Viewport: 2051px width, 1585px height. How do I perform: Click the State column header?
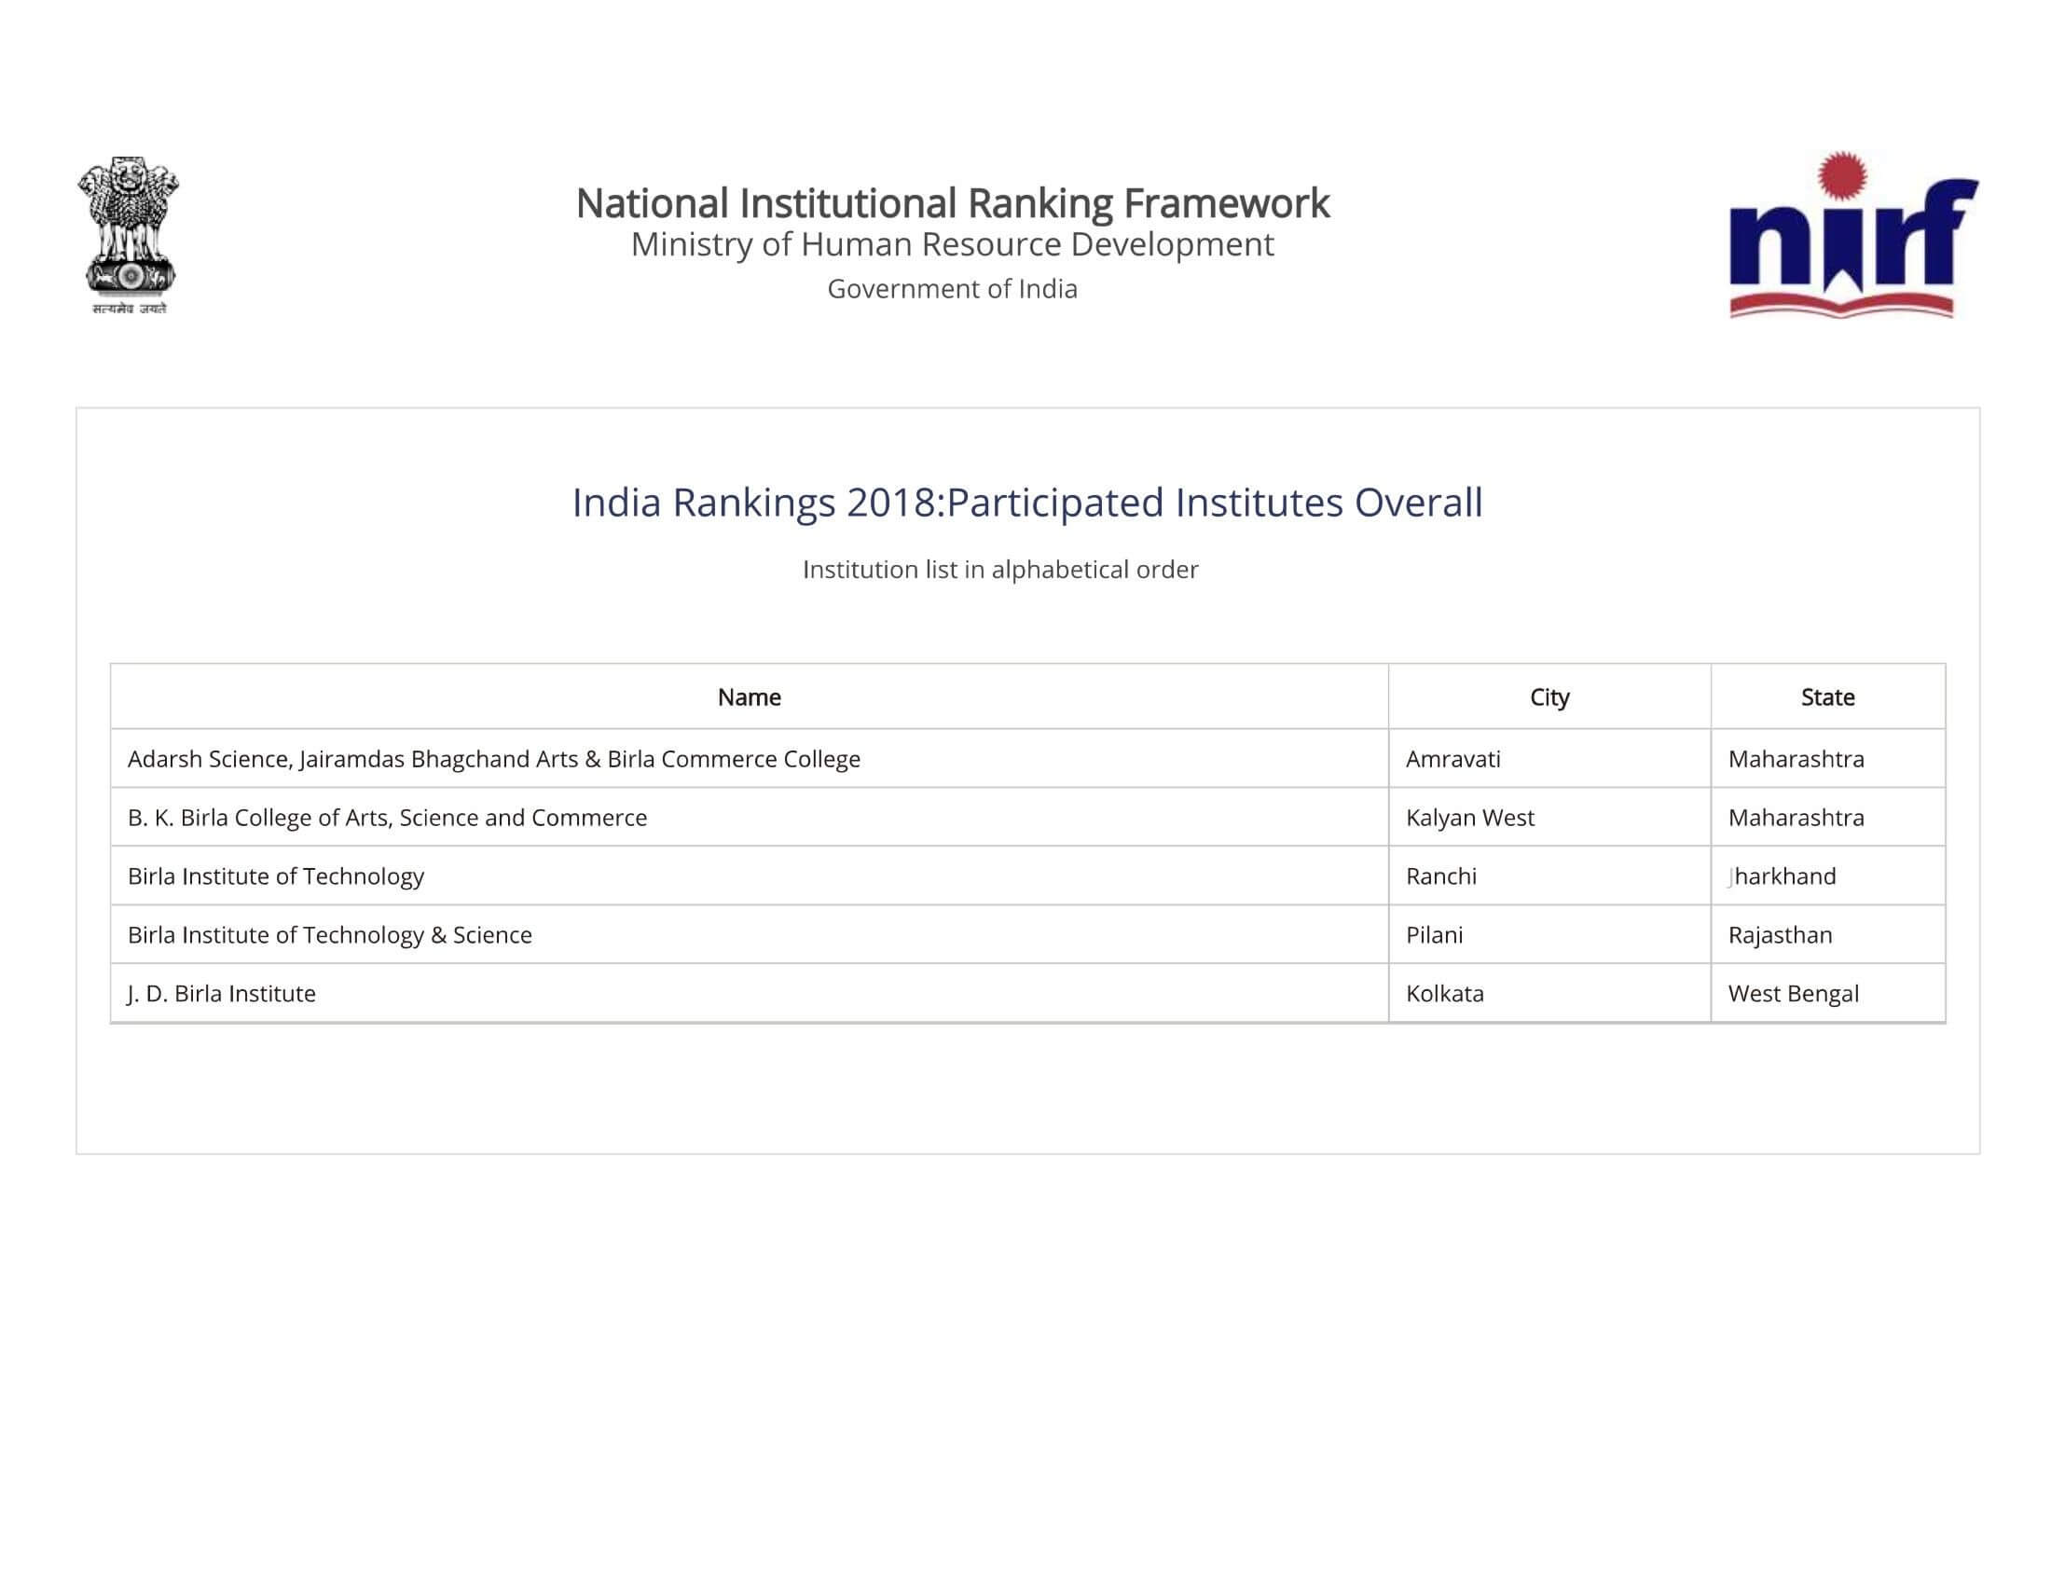click(x=1826, y=696)
